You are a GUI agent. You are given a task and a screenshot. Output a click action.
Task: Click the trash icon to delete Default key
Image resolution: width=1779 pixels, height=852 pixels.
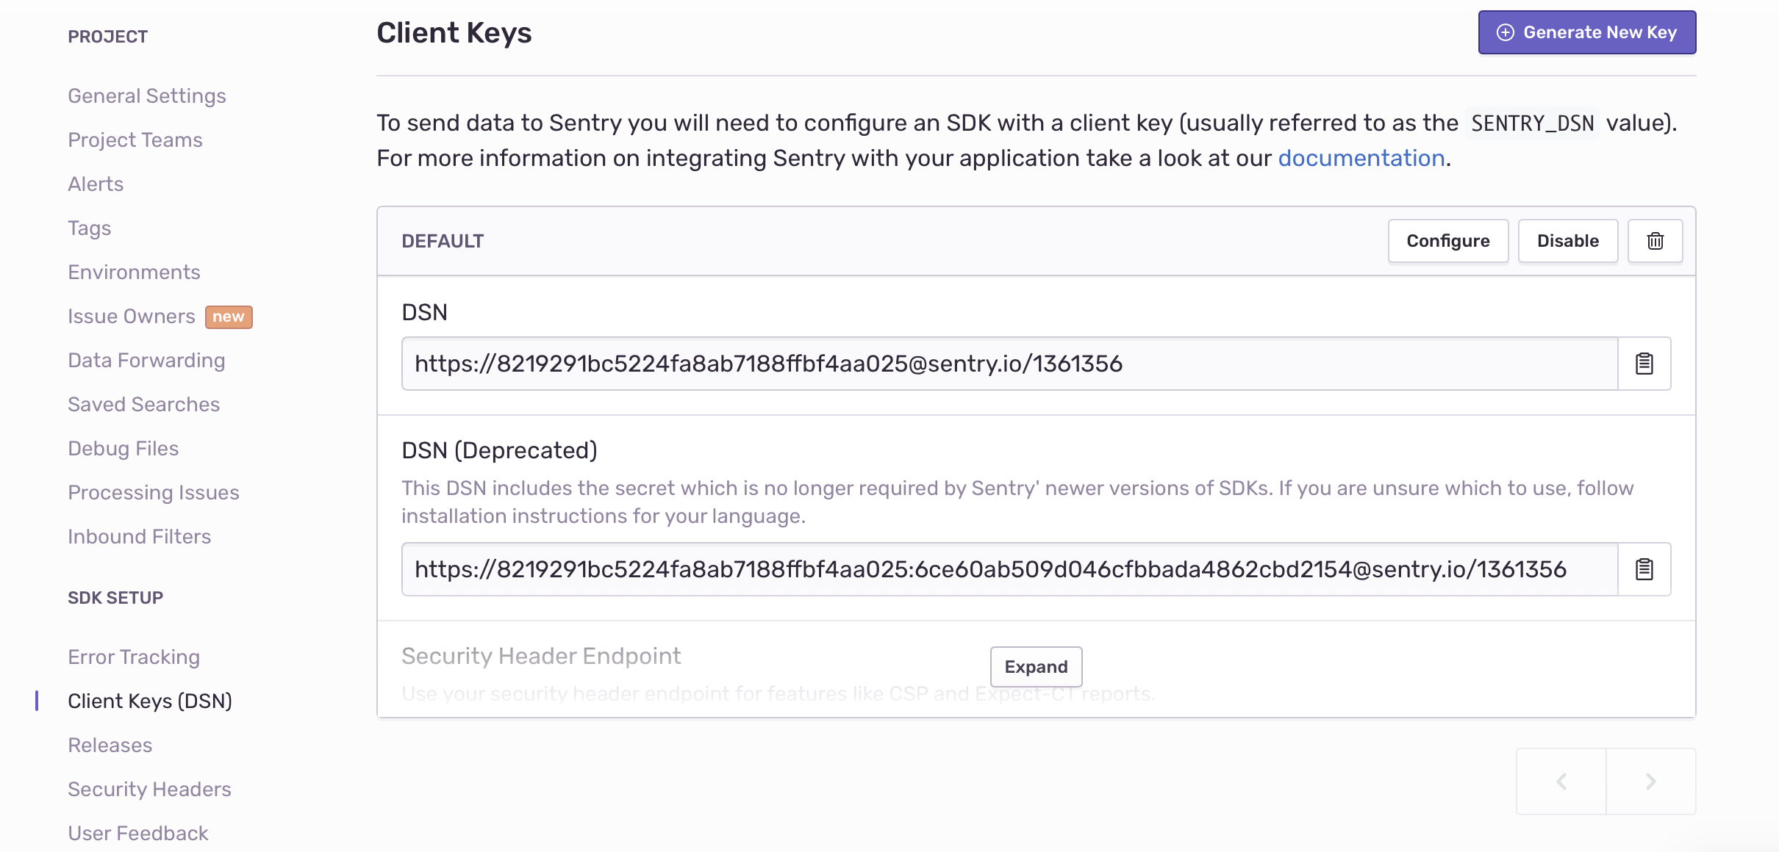point(1655,241)
